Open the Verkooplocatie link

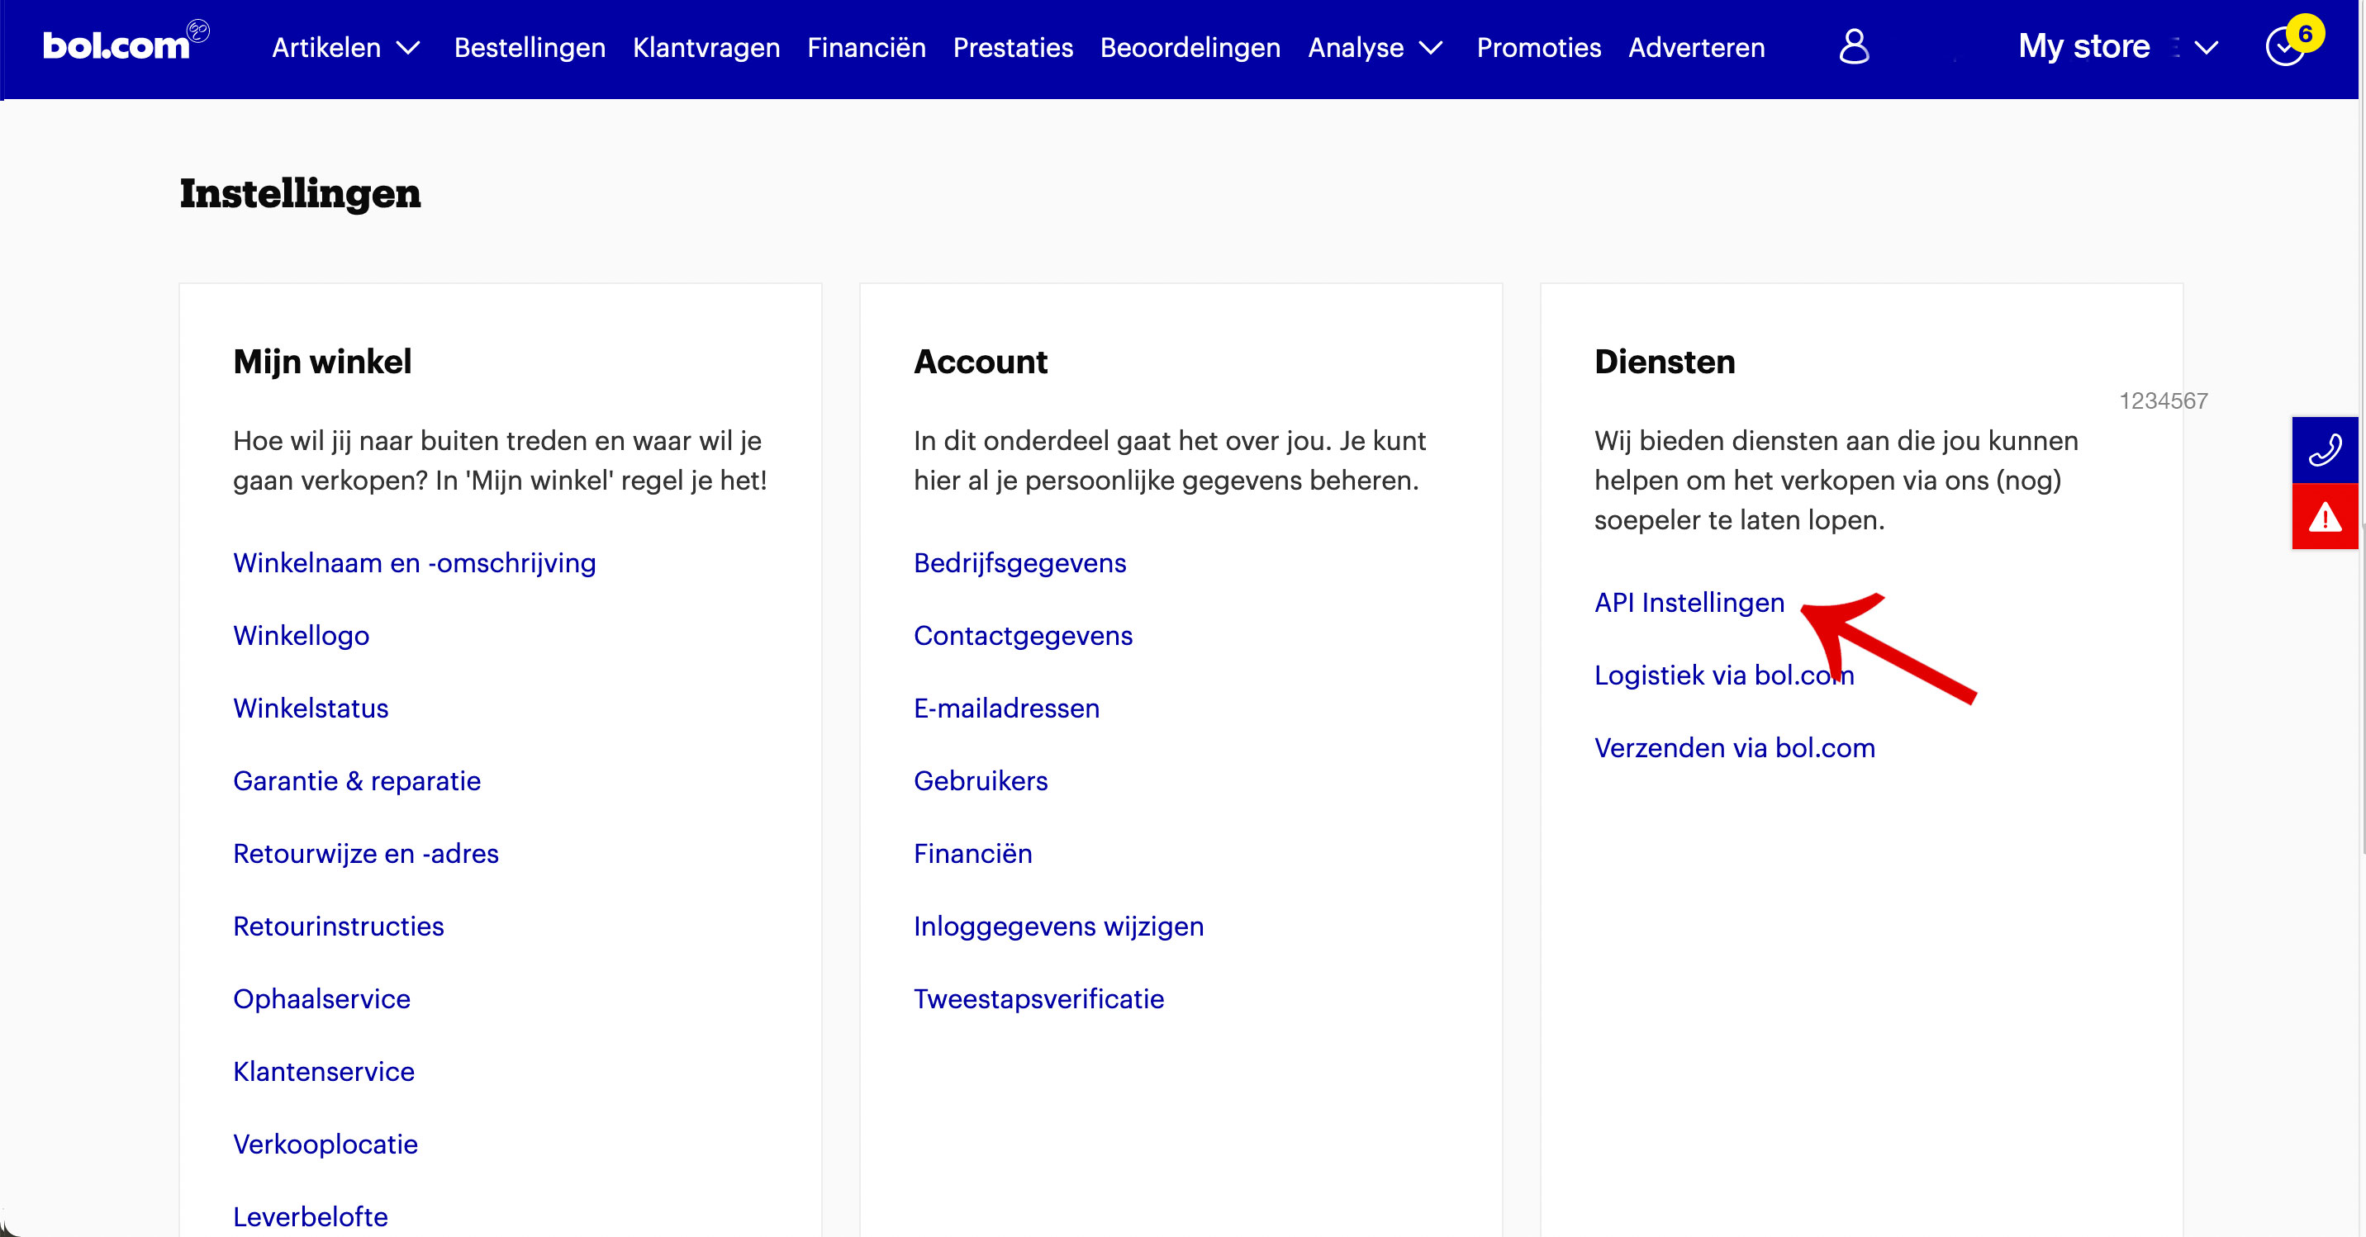[x=325, y=1144]
